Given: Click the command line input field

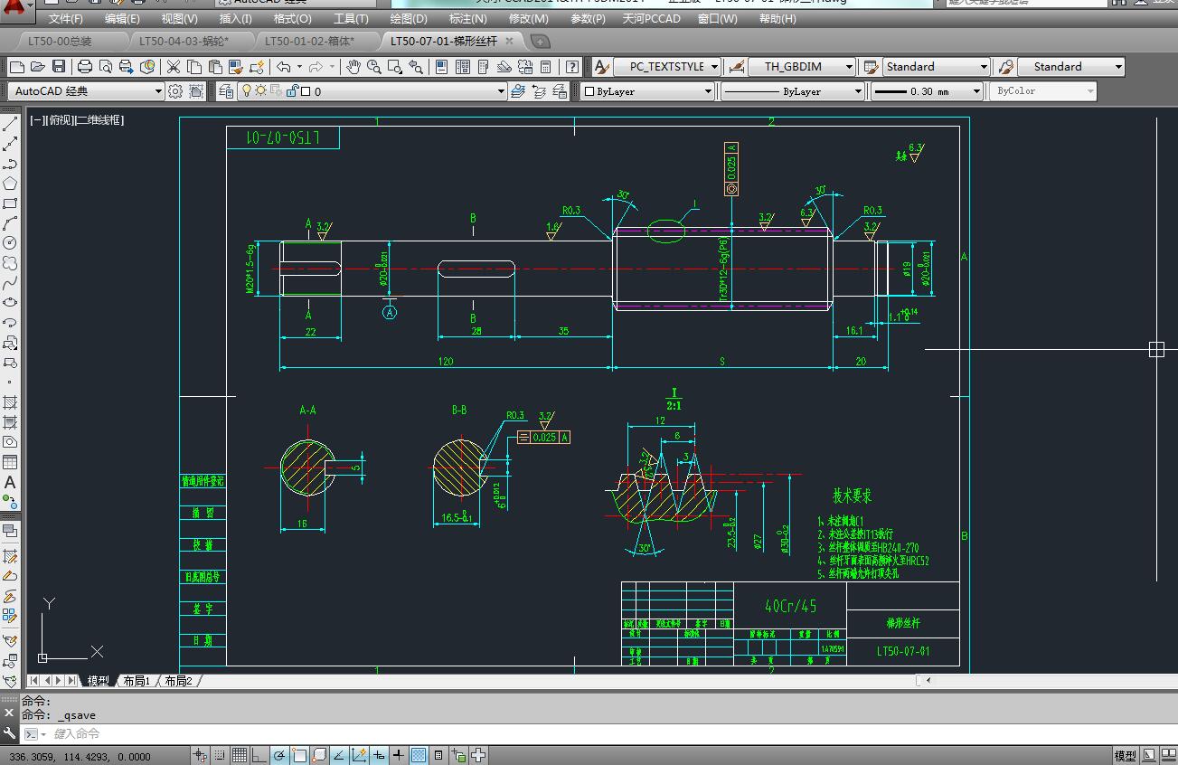Looking at the screenshot, I should point(597,734).
